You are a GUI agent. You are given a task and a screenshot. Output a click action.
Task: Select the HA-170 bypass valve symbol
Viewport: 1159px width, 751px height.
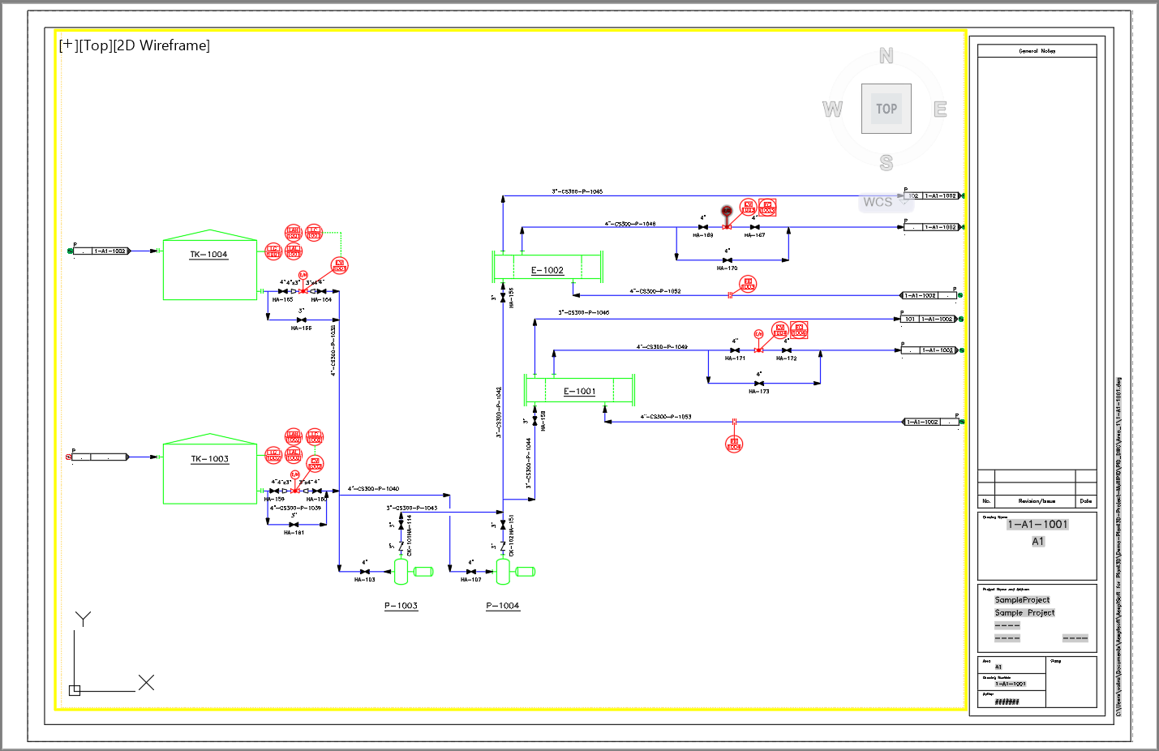coord(728,260)
